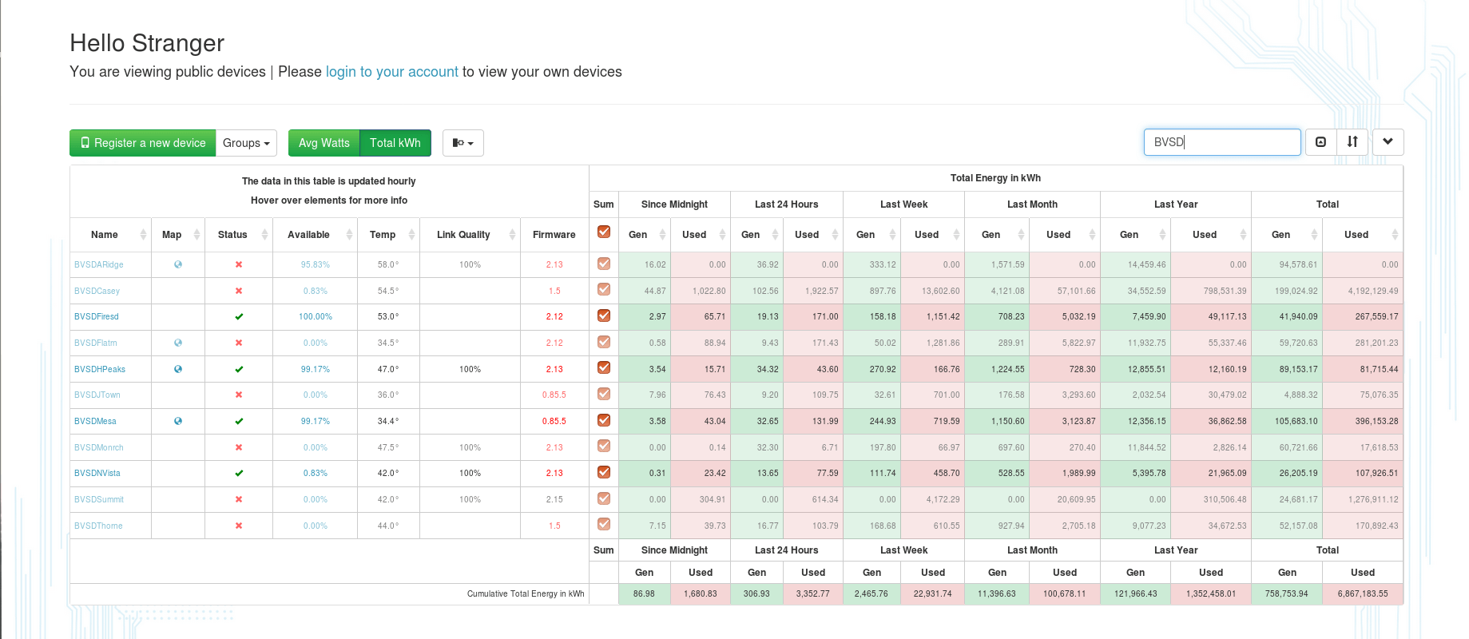Viewport: 1469px width, 639px height.
Task: Click the green check status icon for BVSDHPeaks
Action: tap(239, 369)
